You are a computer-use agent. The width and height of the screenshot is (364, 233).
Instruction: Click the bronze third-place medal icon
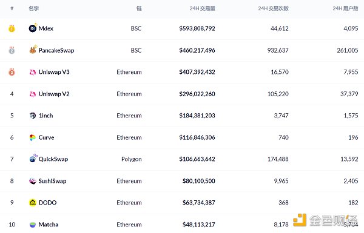coord(12,72)
